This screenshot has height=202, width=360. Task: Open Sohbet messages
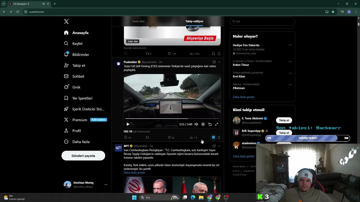(x=74, y=76)
